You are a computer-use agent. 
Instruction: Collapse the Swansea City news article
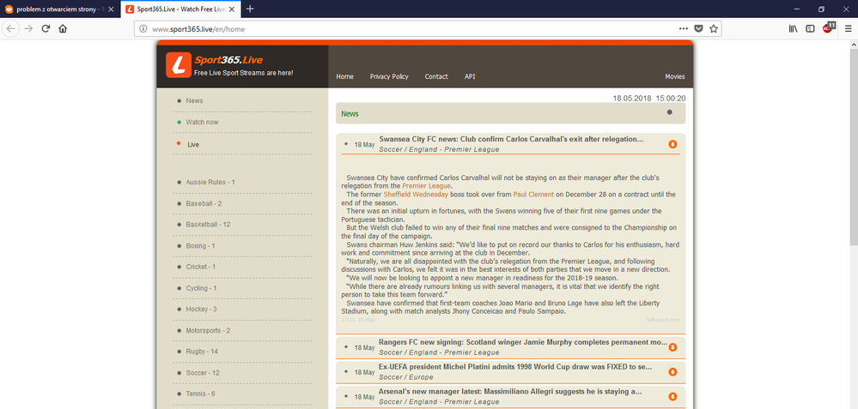(x=672, y=143)
